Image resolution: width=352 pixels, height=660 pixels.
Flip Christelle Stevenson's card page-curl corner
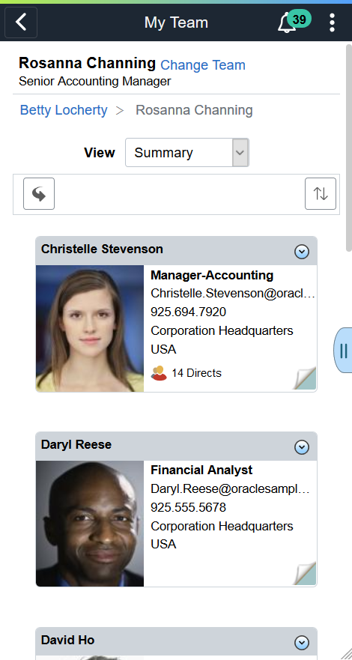tap(305, 378)
